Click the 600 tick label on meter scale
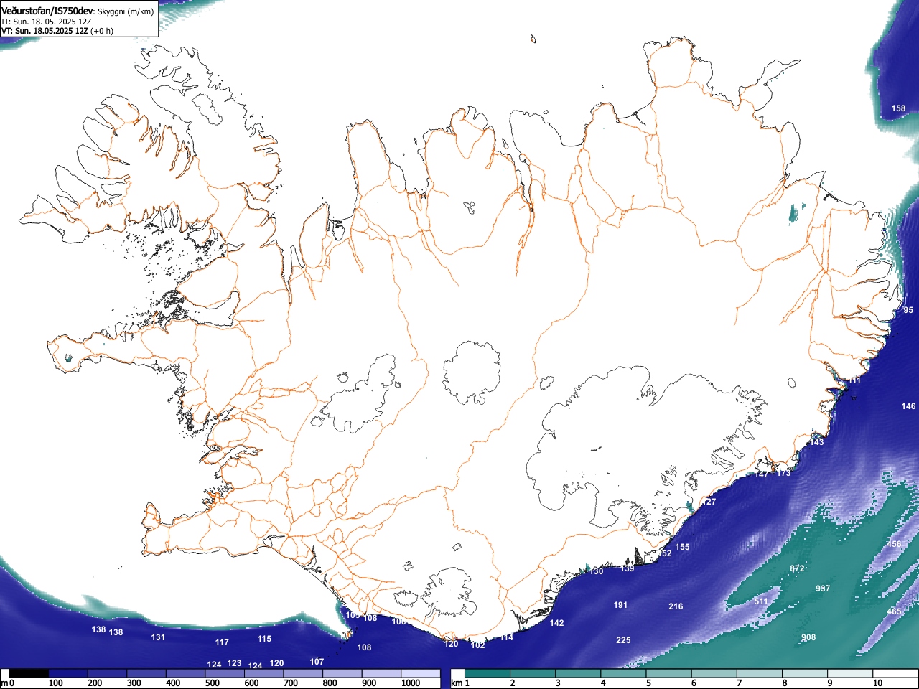The width and height of the screenshot is (919, 689). 251,683
